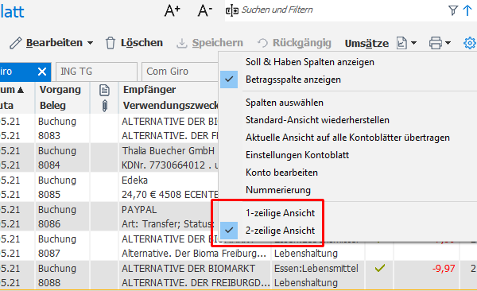Screen dimensions: 477x291
Task: Switch to the ING TG tab
Action: (96, 72)
